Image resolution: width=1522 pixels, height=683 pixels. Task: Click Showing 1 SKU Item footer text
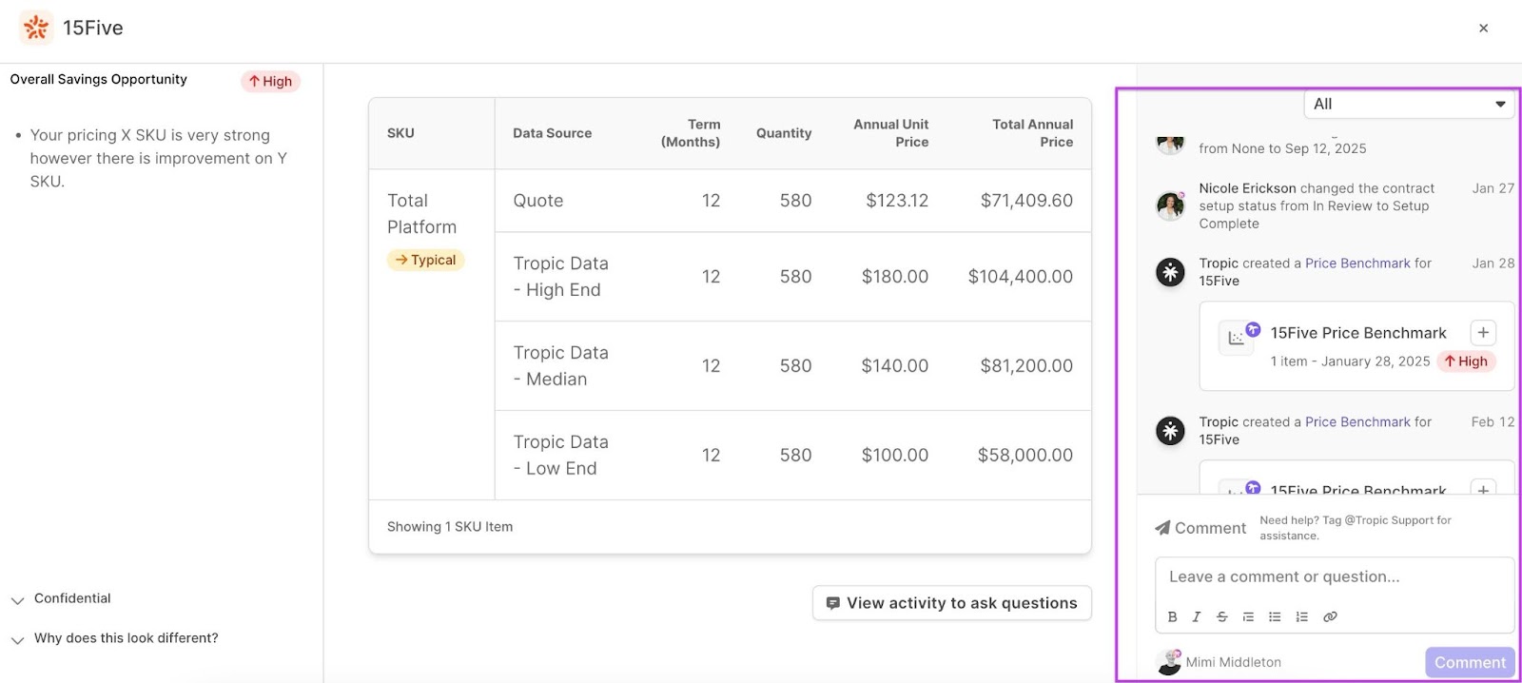tap(450, 527)
